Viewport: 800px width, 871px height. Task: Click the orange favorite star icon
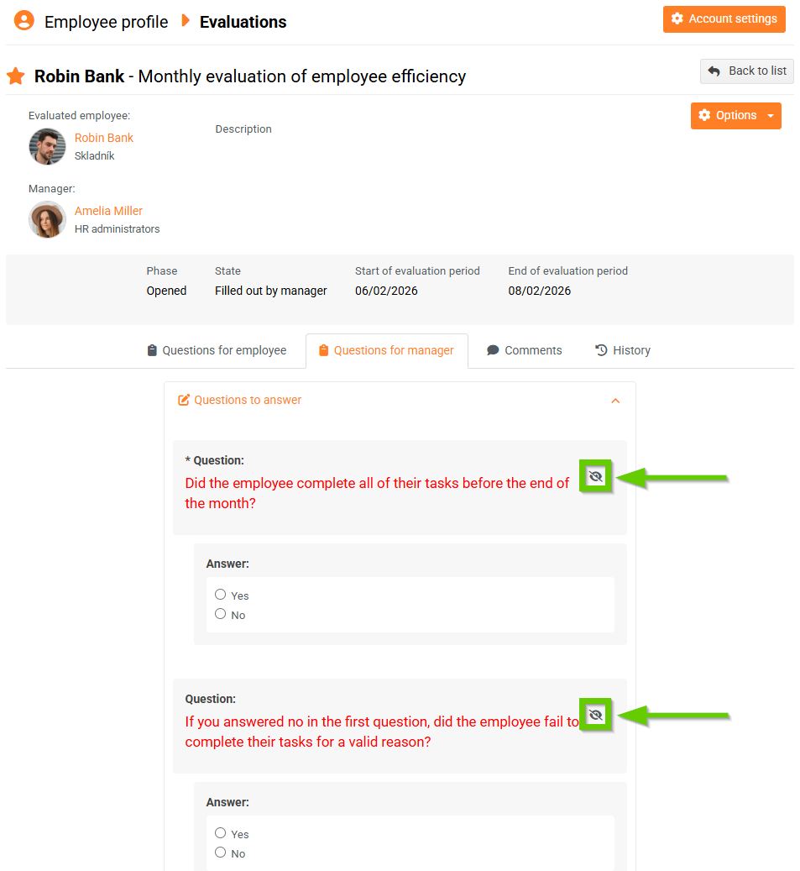point(15,76)
